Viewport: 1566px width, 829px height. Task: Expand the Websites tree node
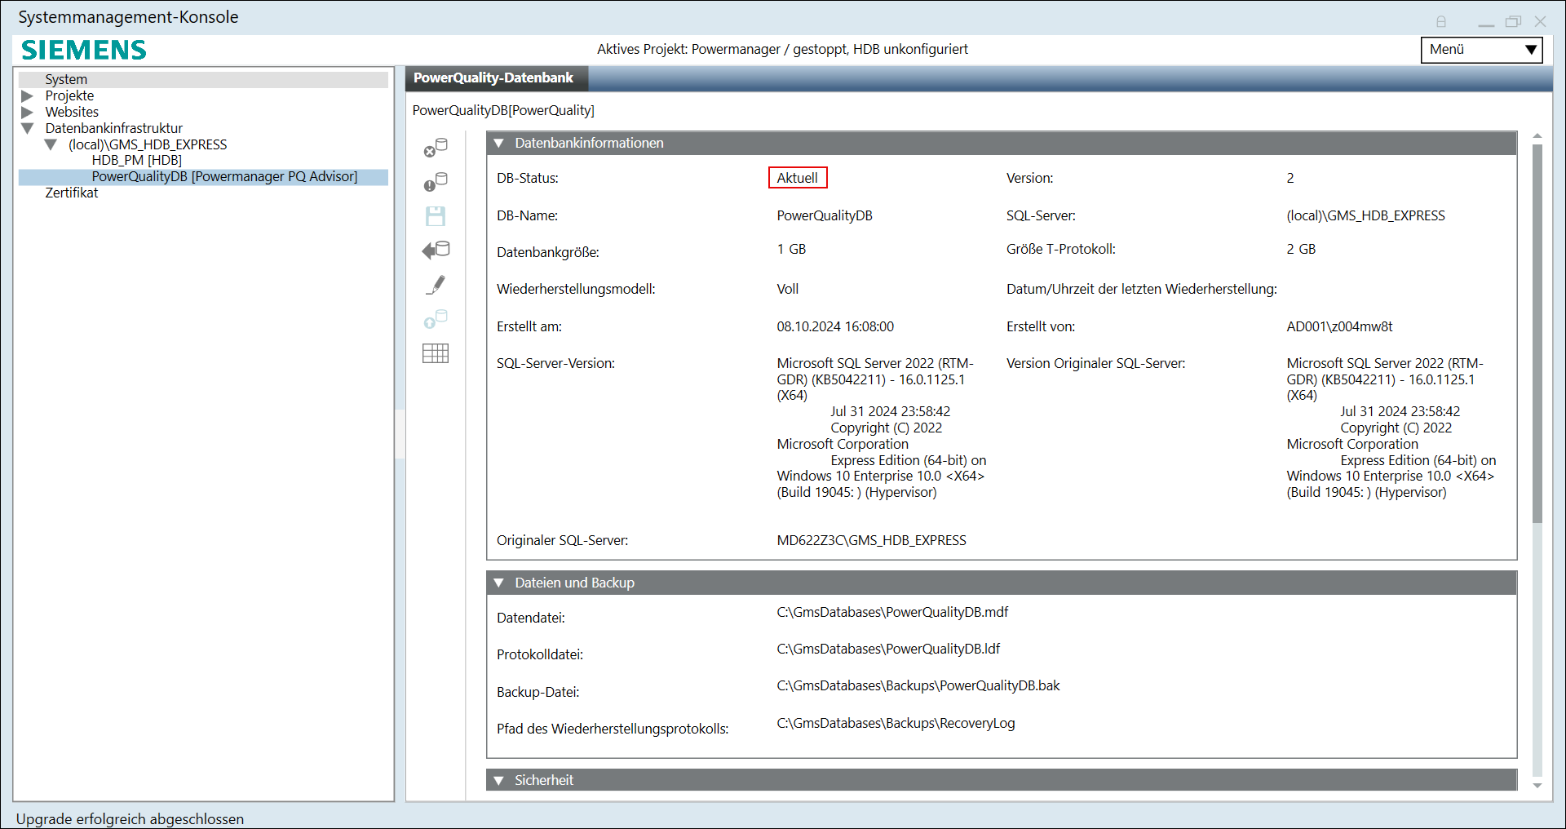pos(27,113)
